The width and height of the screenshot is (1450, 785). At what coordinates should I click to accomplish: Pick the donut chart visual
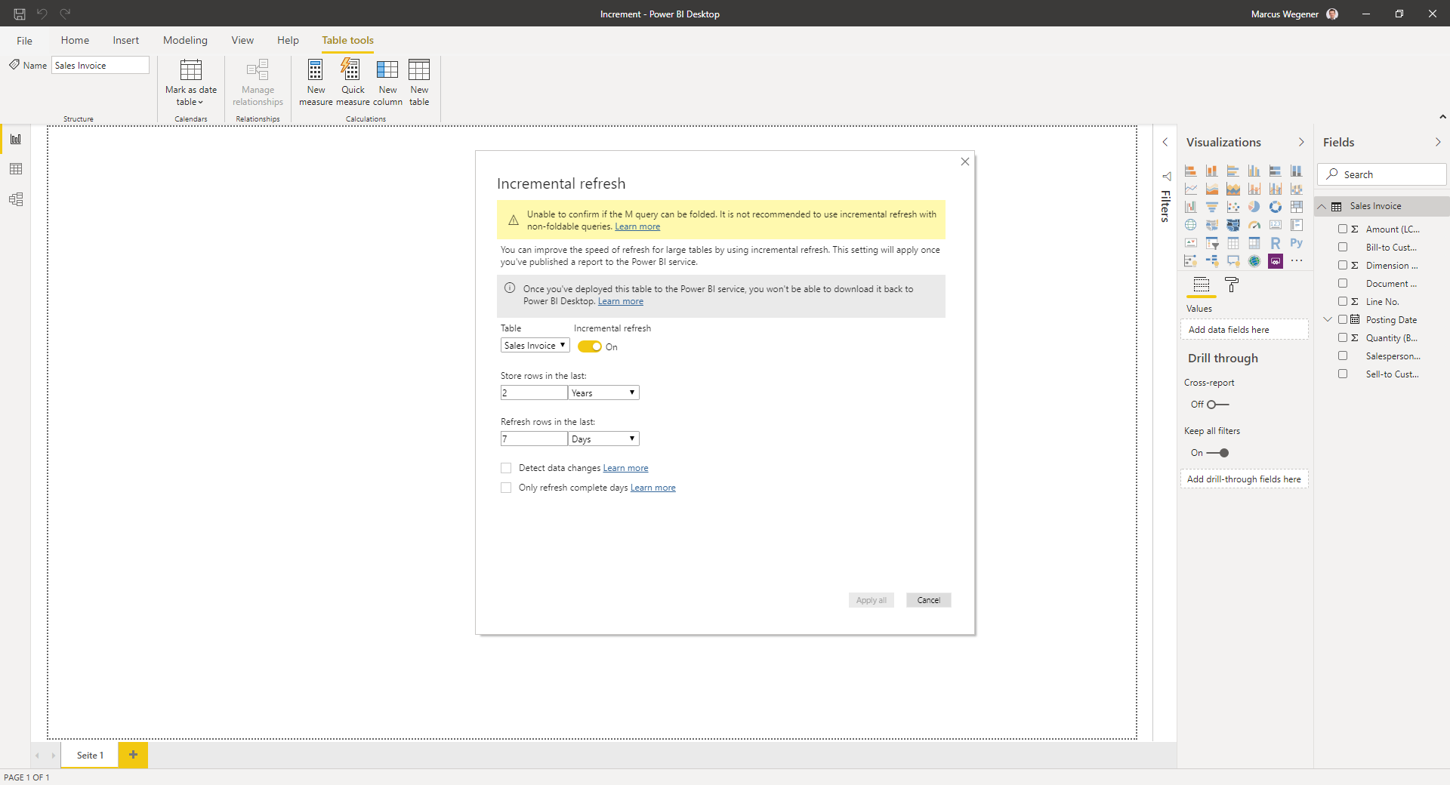(1276, 207)
